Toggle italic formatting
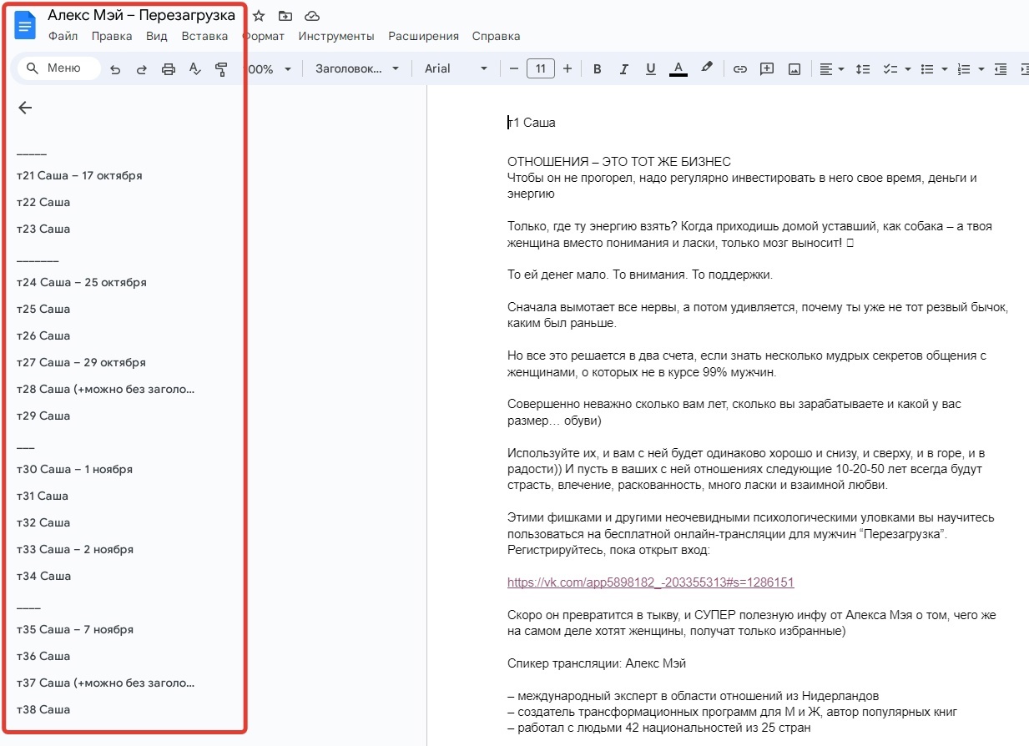This screenshot has height=746, width=1029. click(x=623, y=69)
